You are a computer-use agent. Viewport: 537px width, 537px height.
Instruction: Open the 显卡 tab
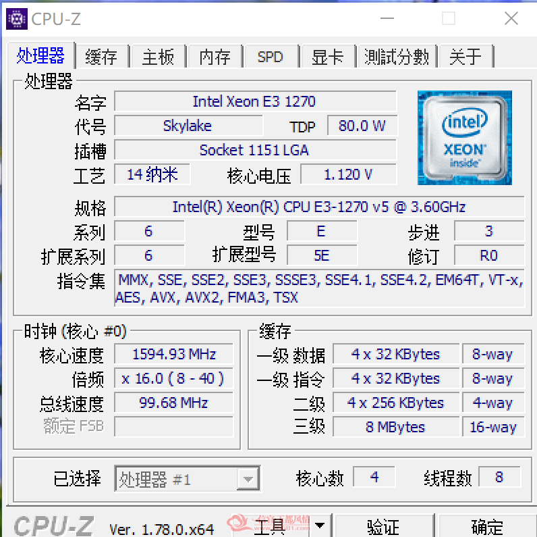(327, 57)
